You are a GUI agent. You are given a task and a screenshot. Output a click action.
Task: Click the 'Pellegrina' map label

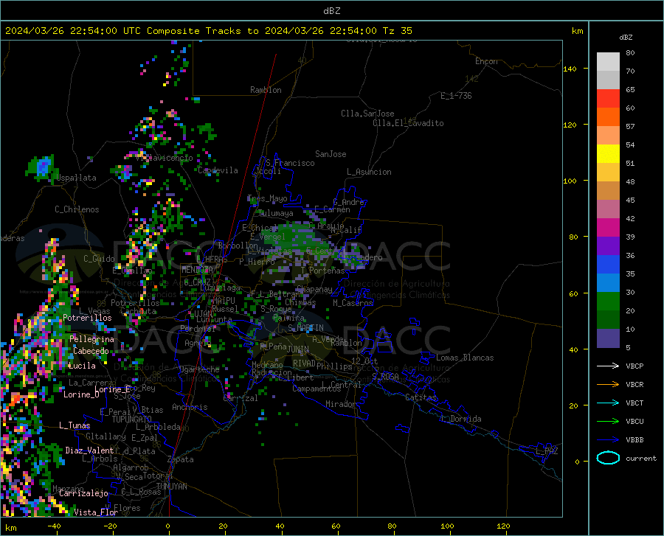pos(91,339)
